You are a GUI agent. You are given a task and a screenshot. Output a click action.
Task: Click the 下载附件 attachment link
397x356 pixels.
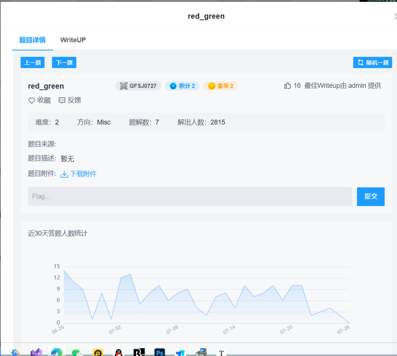pos(83,174)
